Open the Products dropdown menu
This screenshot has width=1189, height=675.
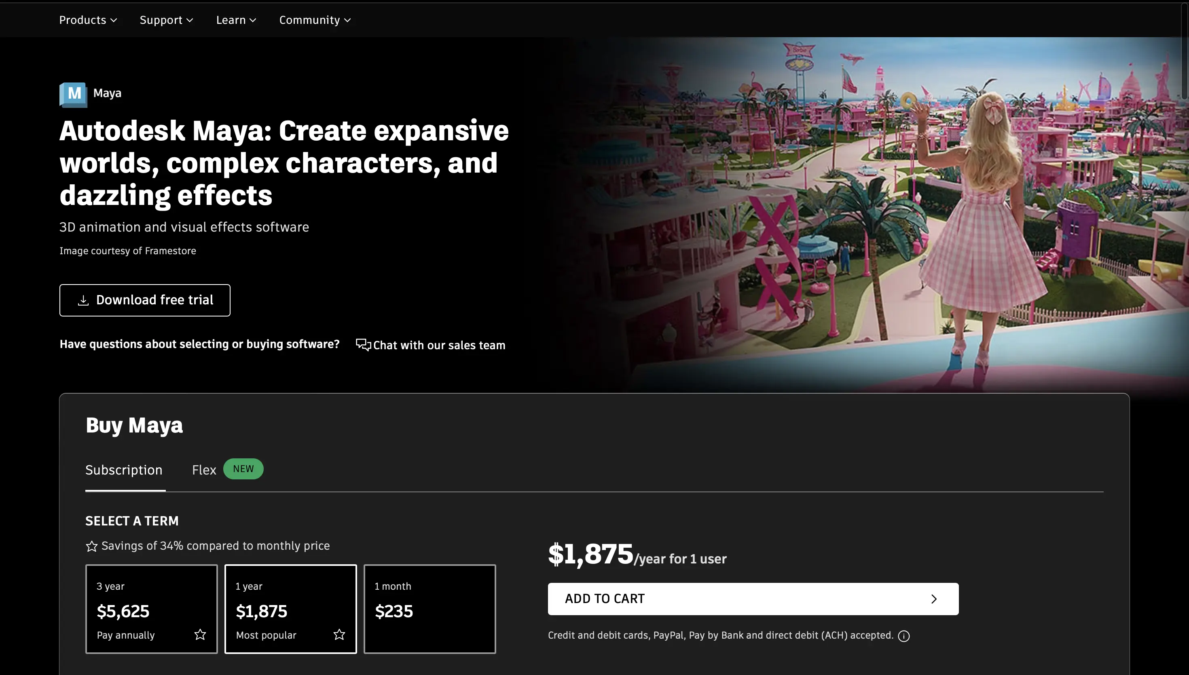point(88,20)
